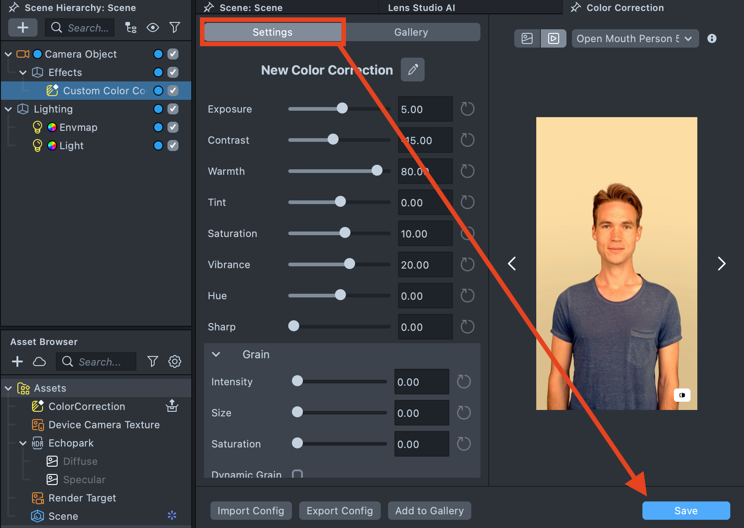
Task: Enable the Dynamic Grain checkbox
Action: (297, 474)
